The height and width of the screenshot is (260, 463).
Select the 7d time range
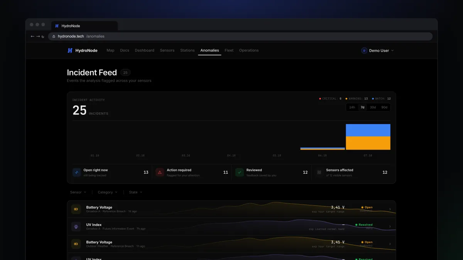(x=363, y=107)
